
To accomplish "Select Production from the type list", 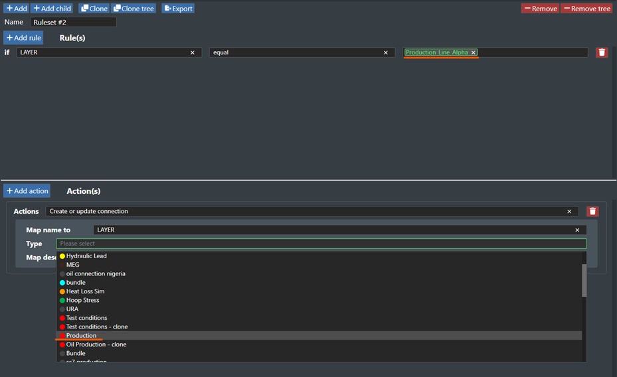I will 81,336.
